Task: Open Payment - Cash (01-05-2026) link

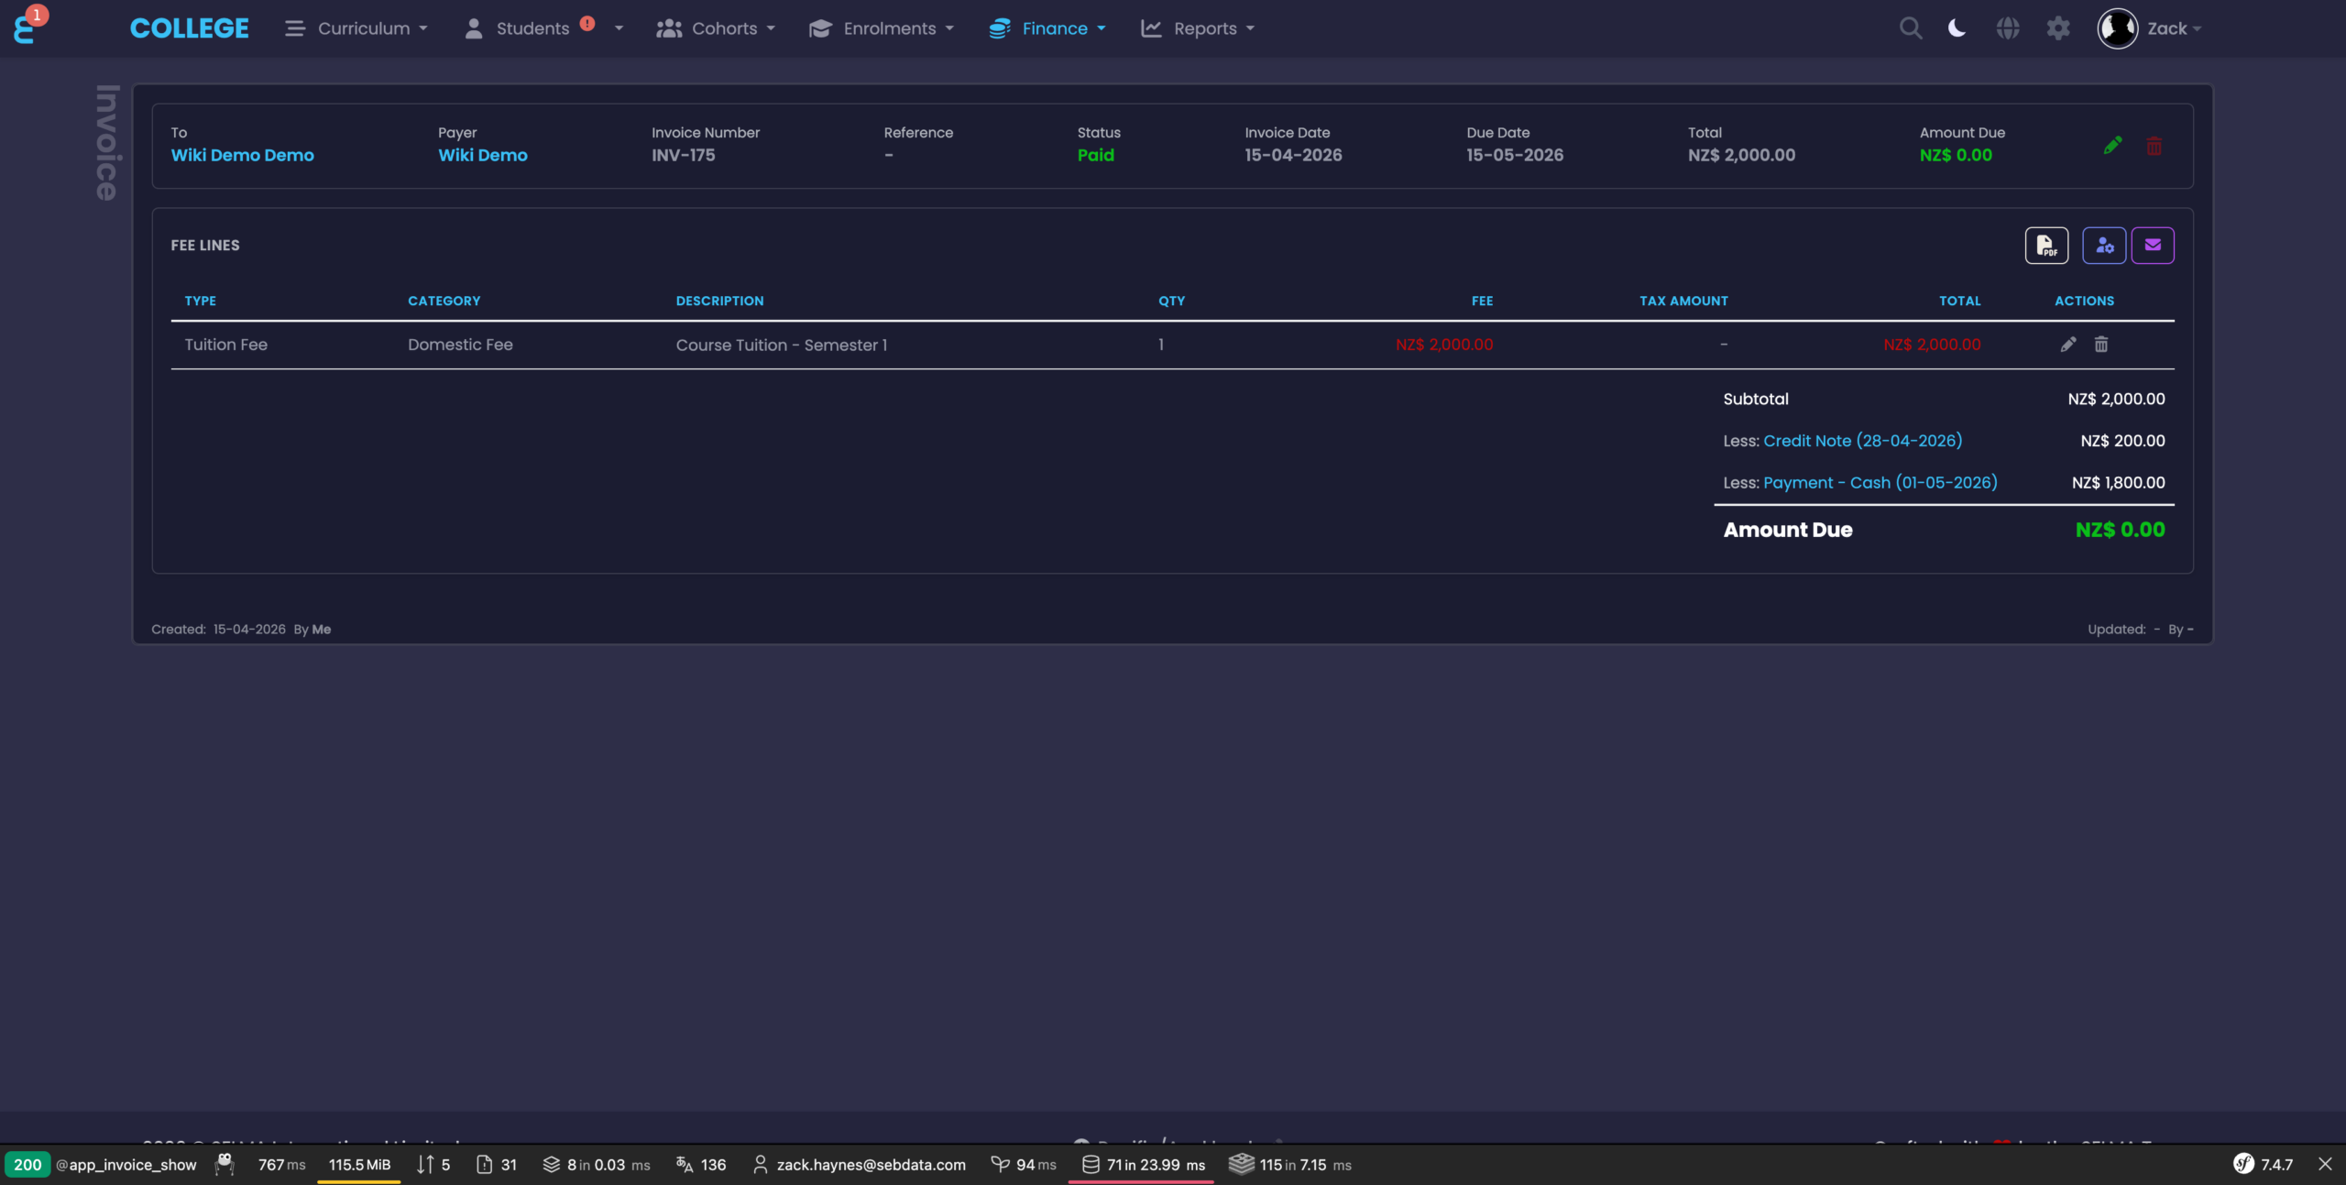Action: (x=1880, y=482)
